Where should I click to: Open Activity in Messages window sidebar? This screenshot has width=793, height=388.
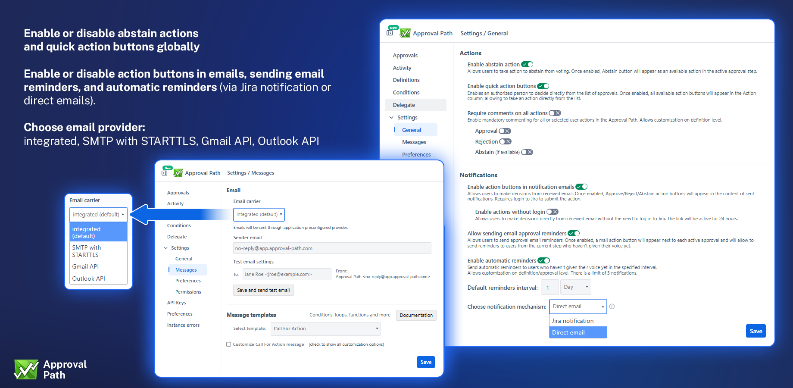click(175, 203)
